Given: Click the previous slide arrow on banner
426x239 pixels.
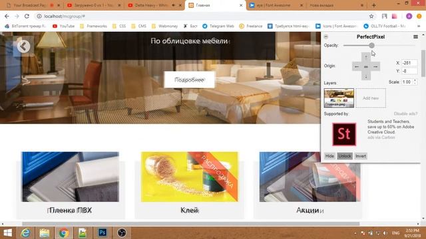Looking at the screenshot, I should pos(24,46).
